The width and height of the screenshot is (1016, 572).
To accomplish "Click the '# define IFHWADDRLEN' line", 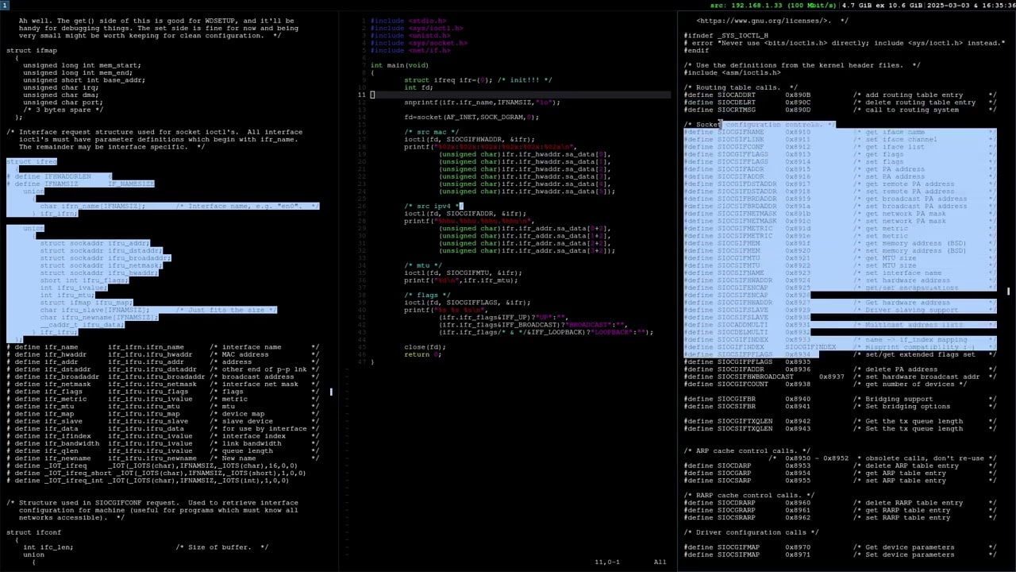I will (x=59, y=176).
